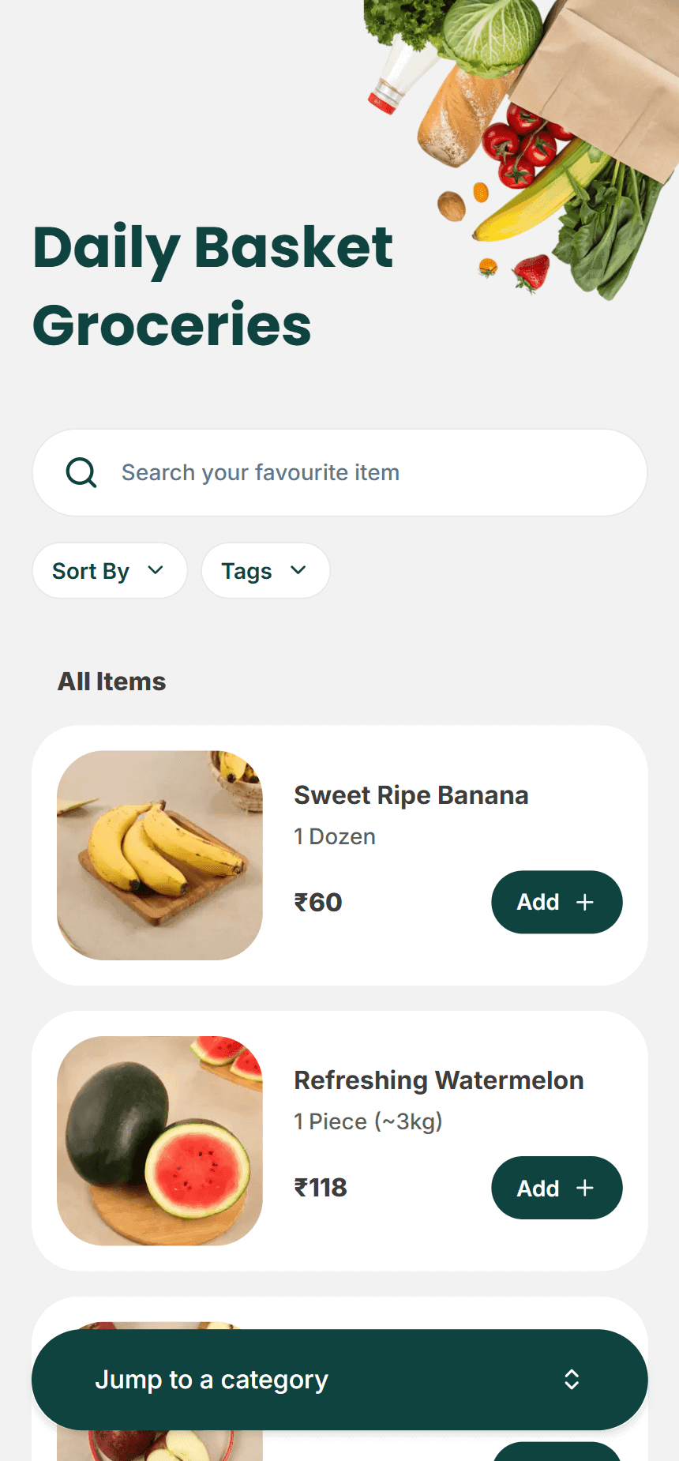Add Sweet Ripe Banana to basket
Image resolution: width=679 pixels, height=1461 pixels.
click(x=557, y=902)
